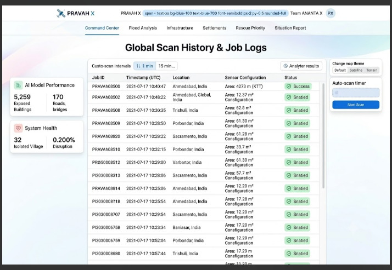This screenshot has height=270, width=392.
Task: Click the check icon in PI2030008690 status
Action: [289, 254]
